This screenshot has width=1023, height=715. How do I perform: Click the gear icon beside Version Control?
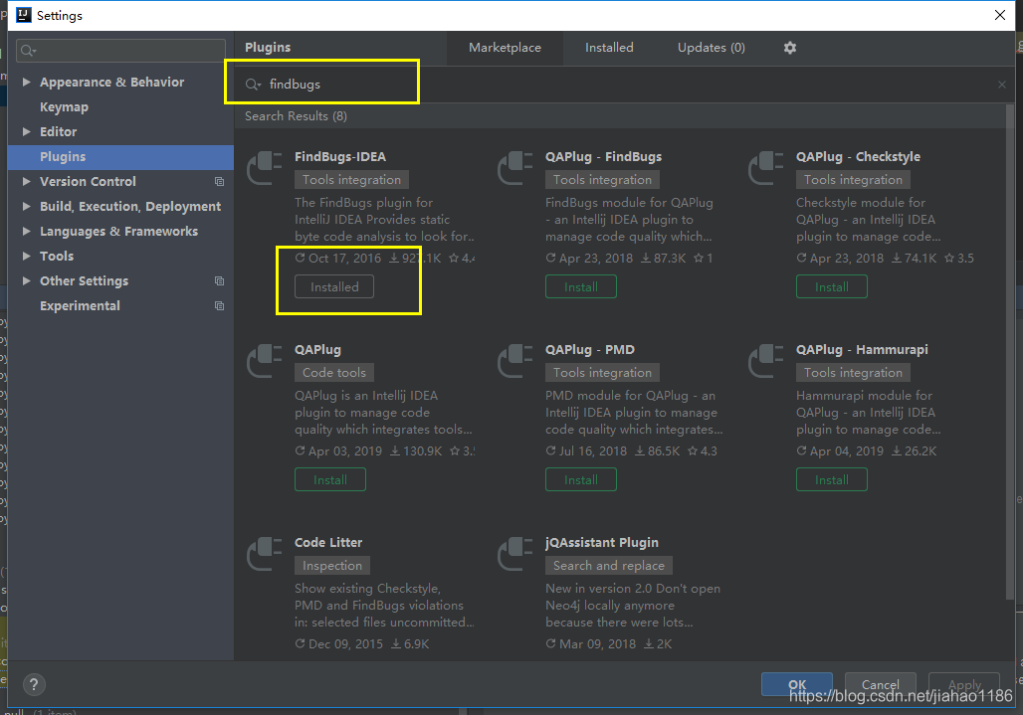[219, 181]
